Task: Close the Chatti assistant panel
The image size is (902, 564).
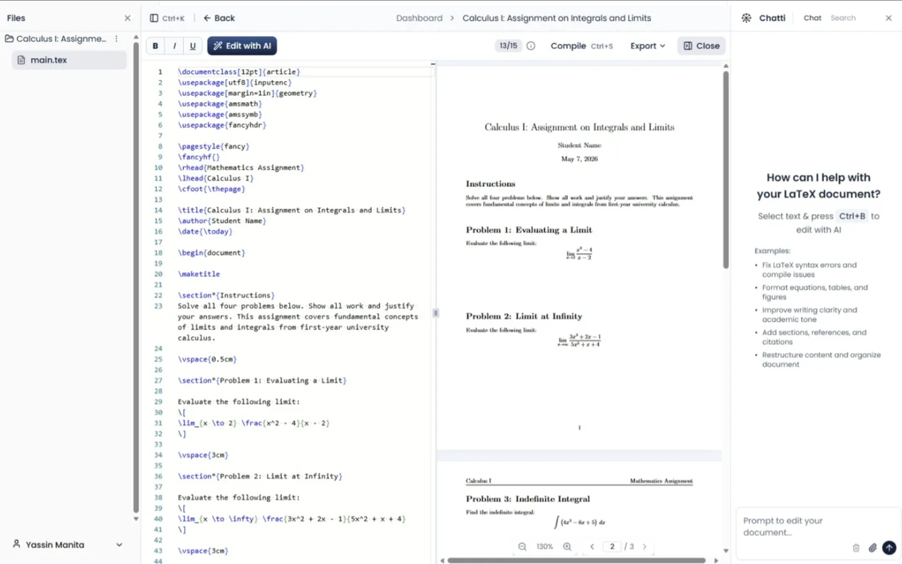Action: click(x=888, y=18)
